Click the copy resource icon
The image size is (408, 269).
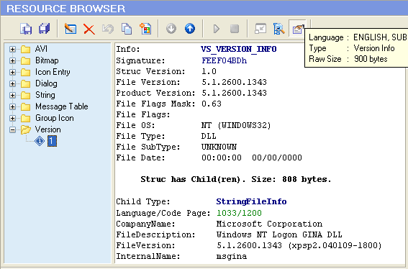127,29
